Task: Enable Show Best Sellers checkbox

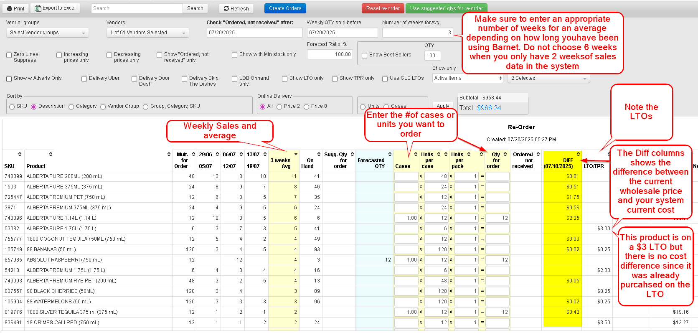Action: 364,55
